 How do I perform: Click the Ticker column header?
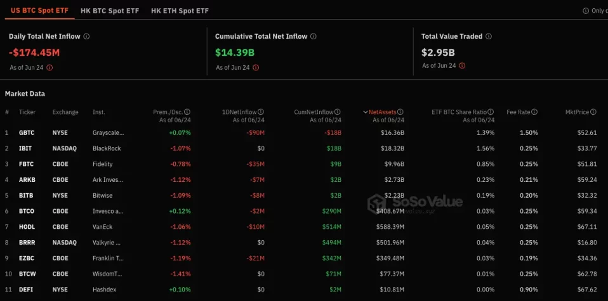click(27, 112)
